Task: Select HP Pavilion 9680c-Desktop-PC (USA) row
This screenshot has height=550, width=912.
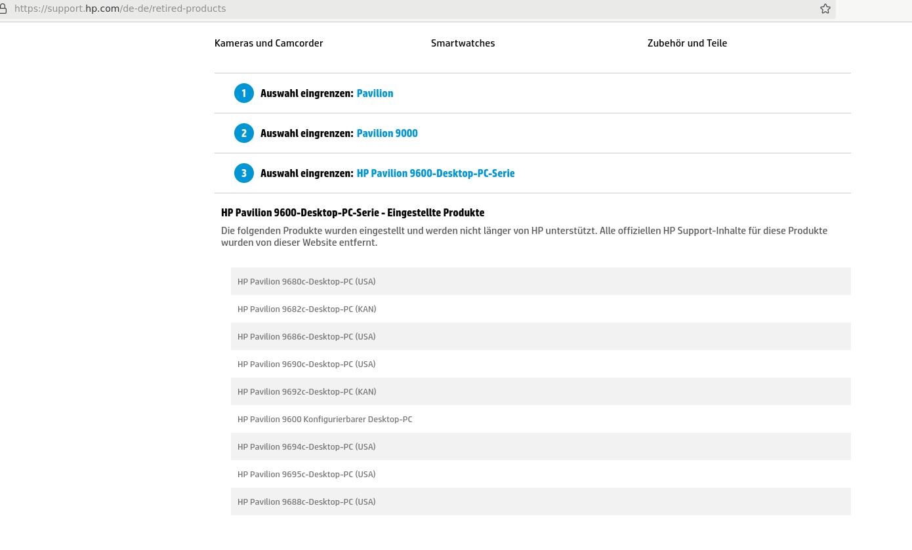Action: (541, 281)
